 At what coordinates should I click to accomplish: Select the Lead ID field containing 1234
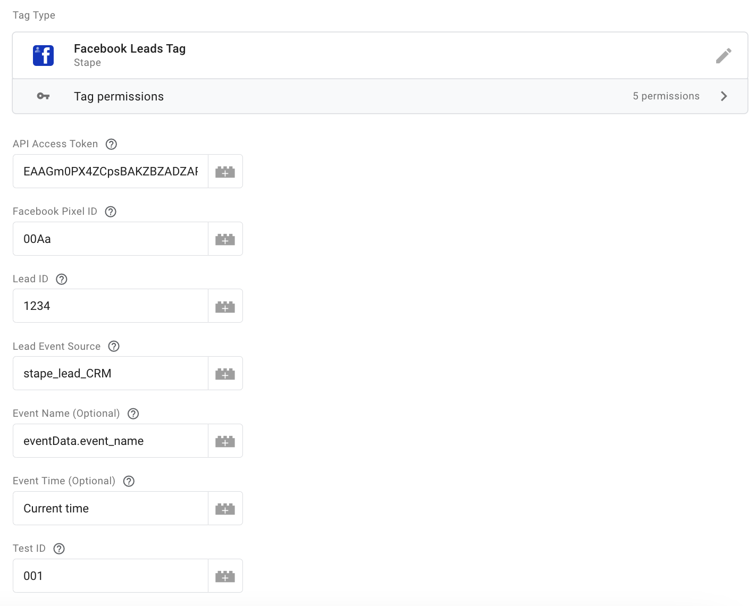tap(110, 306)
